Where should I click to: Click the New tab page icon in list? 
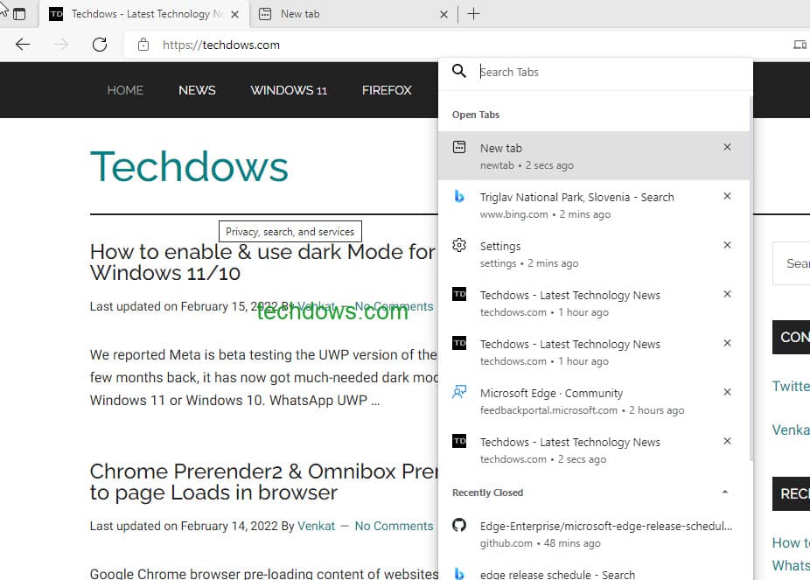458,147
